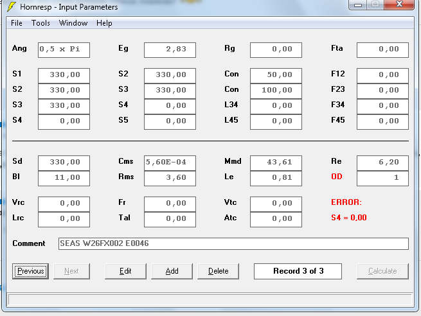
Task: Open the Help menu
Action: point(104,23)
